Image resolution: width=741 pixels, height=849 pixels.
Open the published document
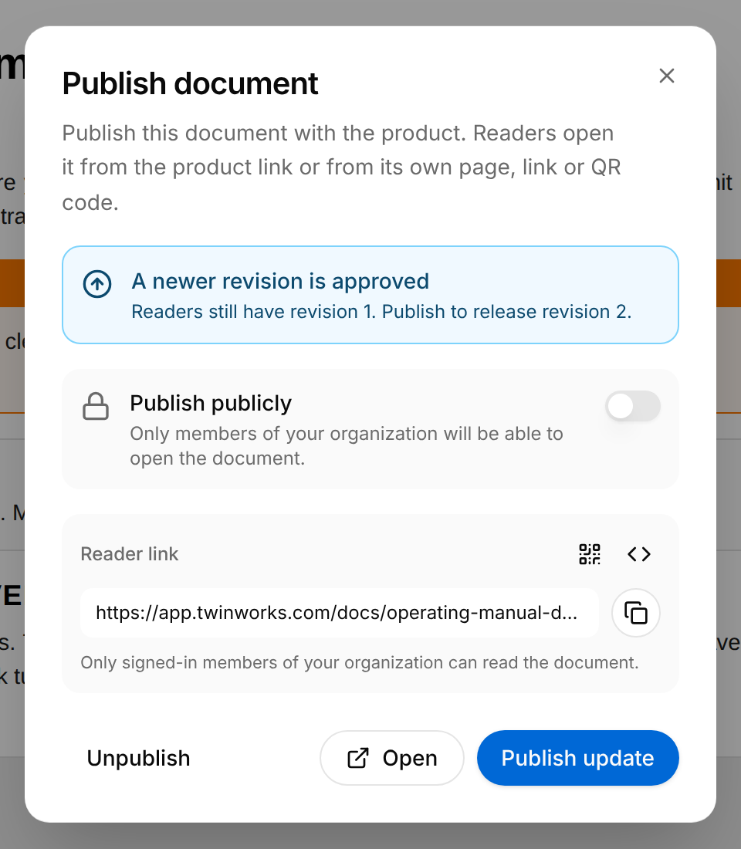(x=391, y=758)
